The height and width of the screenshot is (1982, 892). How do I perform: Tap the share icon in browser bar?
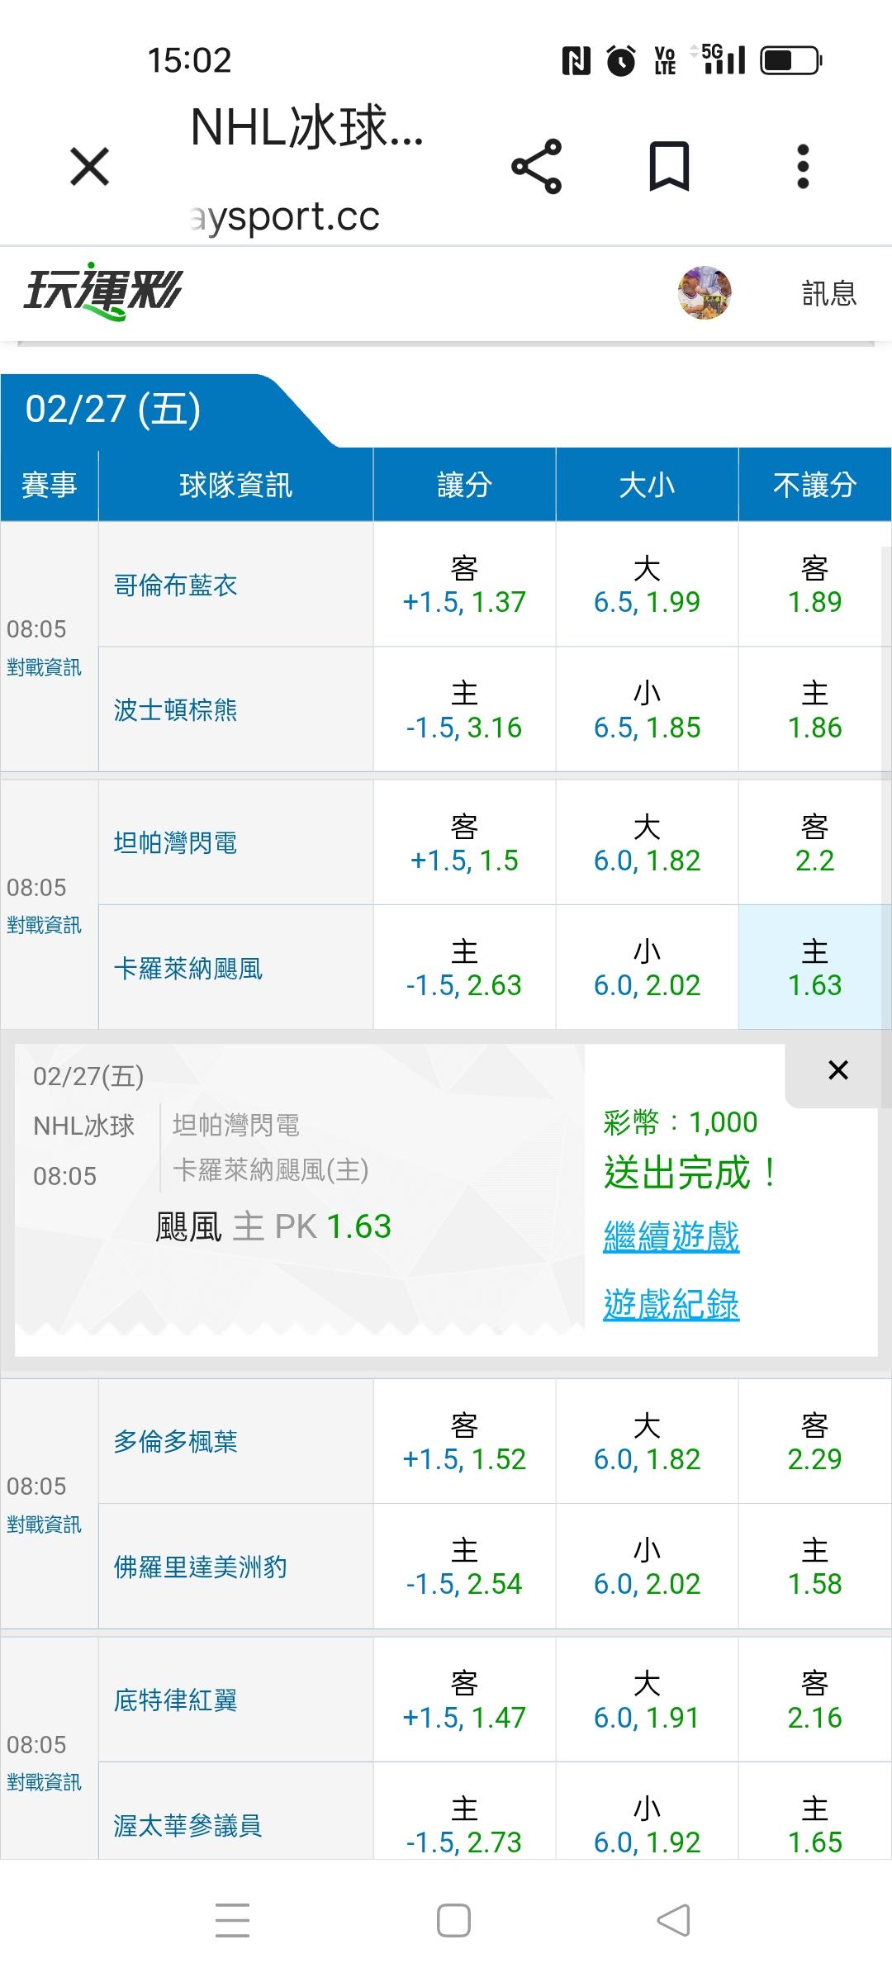pyautogui.click(x=536, y=167)
